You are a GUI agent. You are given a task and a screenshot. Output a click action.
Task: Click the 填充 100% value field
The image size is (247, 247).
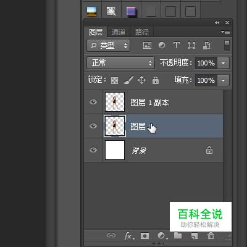coord(206,80)
